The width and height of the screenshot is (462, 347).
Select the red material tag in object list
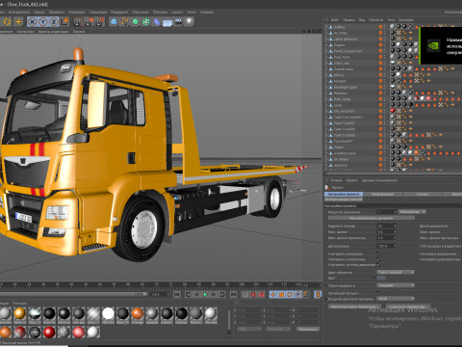393,111
